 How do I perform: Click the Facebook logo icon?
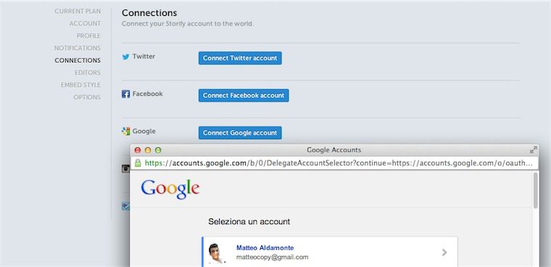[126, 94]
